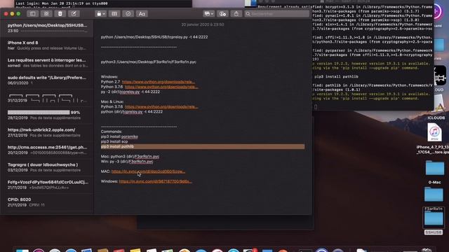Create a new note with compose icon
Viewport: 449px width, 252px height.
click(x=74, y=13)
